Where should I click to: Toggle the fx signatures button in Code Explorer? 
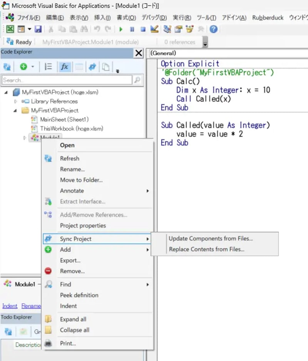click(64, 67)
